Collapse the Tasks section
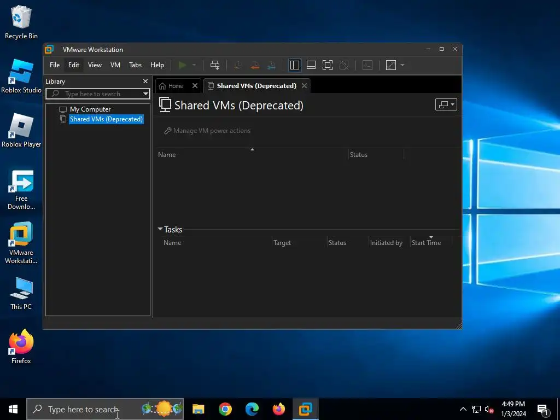The width and height of the screenshot is (560, 420). click(160, 229)
